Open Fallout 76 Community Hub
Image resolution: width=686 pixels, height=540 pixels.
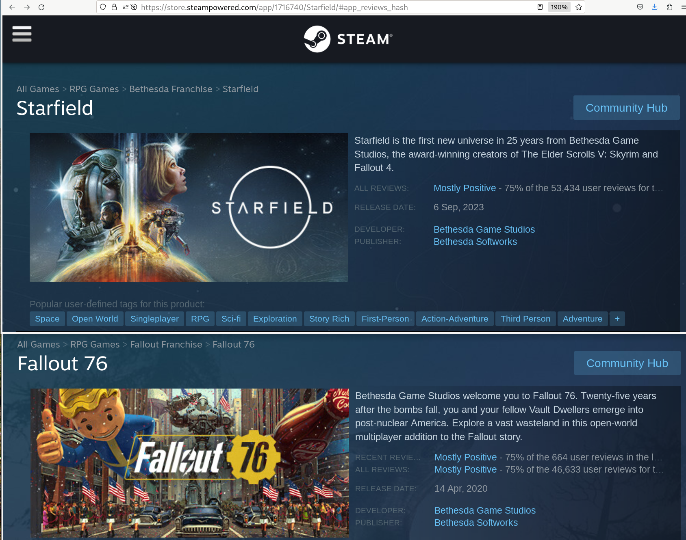tap(627, 363)
